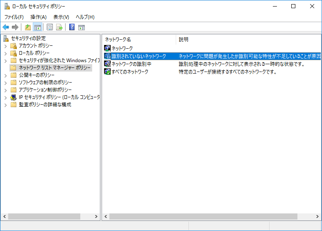Click the ローカル ポリシー folder icon
Screen dimensions: 322x231
pos(14,53)
